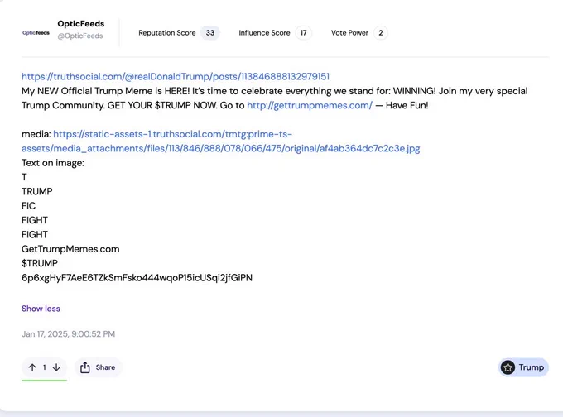Open the static-assets media attachment link
The width and height of the screenshot is (563, 417).
220,141
